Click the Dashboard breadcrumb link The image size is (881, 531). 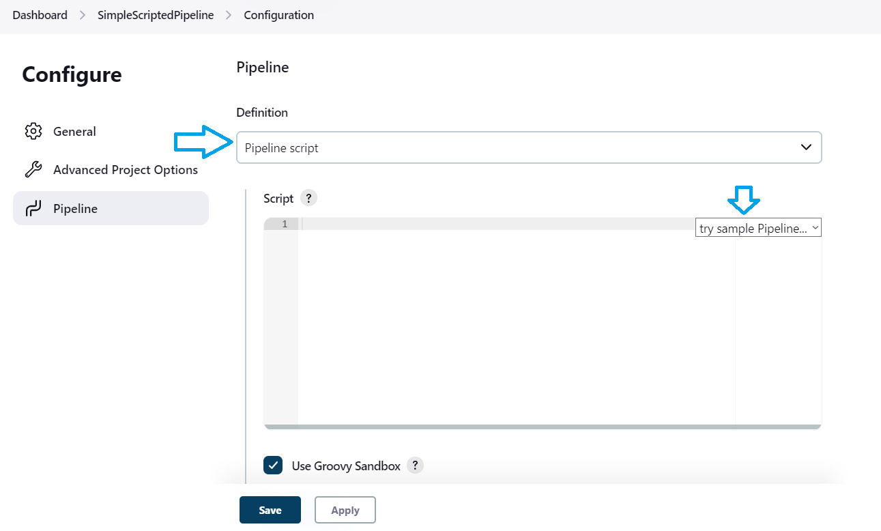40,15
